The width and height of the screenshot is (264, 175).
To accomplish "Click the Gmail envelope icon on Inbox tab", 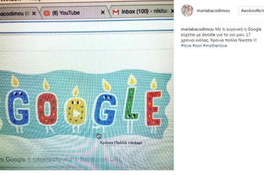I will pyautogui.click(x=116, y=12).
